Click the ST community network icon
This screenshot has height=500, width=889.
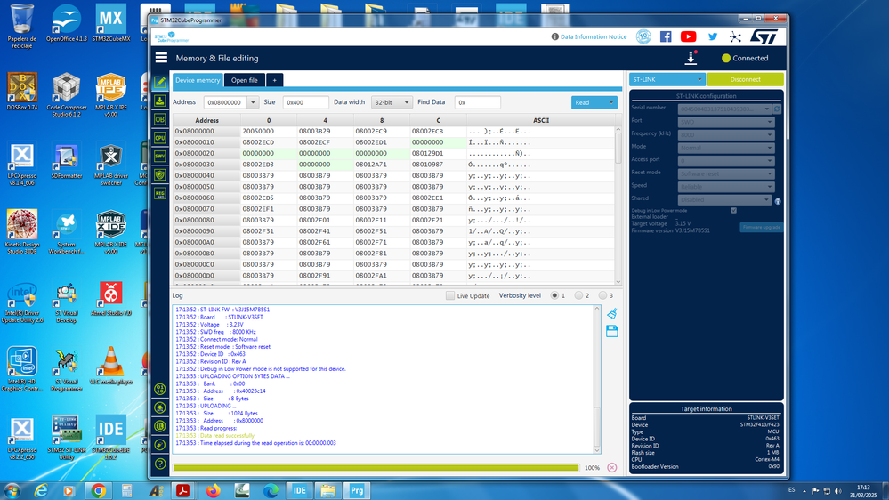coord(735,36)
